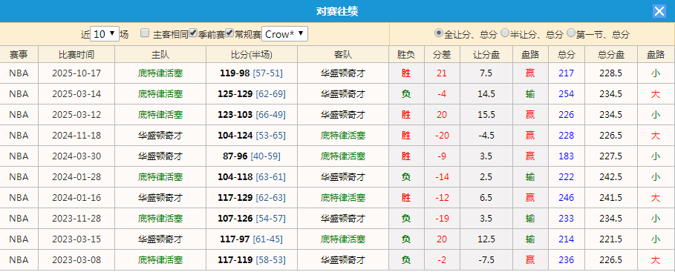Select the 半让分、总分 radio option

505,33
